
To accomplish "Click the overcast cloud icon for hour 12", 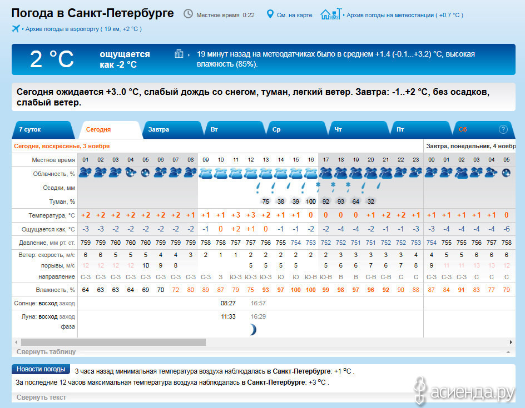I will [251, 173].
